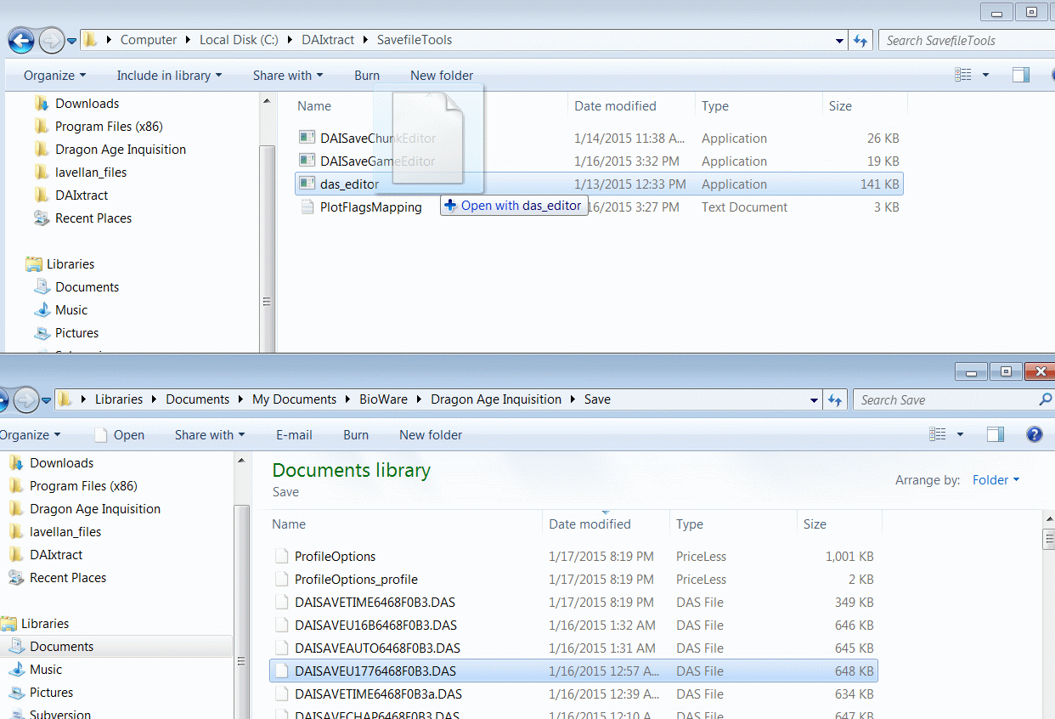This screenshot has width=1055, height=719.
Task: Sort by Type column in Save window
Action: (690, 524)
